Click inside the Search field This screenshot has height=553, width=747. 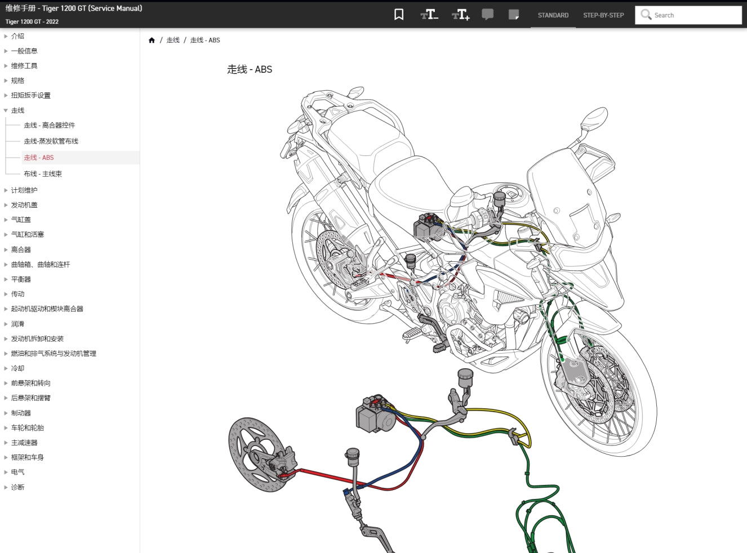pos(693,15)
